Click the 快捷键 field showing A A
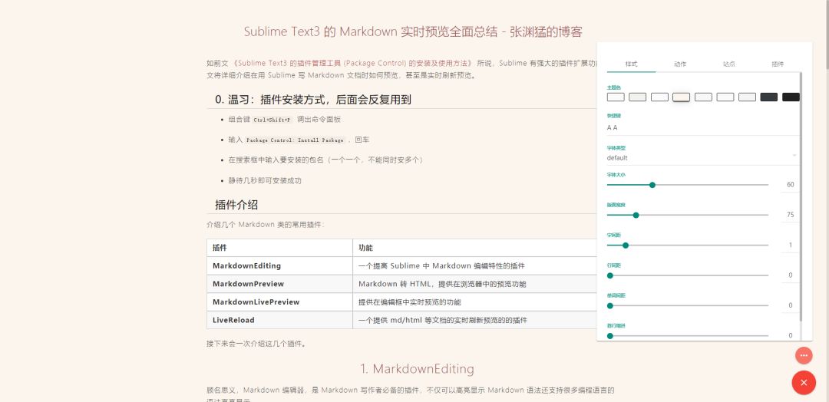The image size is (829, 402). 702,127
